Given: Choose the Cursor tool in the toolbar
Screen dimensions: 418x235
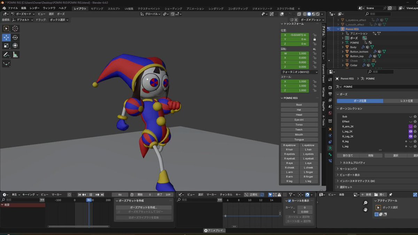Looking at the screenshot, I should click(15, 29).
